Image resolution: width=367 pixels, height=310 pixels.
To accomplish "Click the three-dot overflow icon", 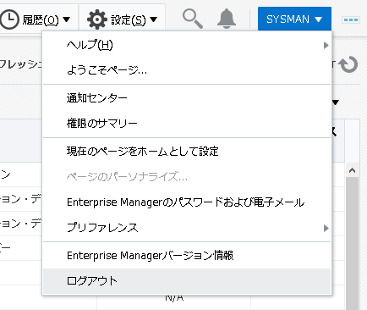I will click(x=351, y=19).
